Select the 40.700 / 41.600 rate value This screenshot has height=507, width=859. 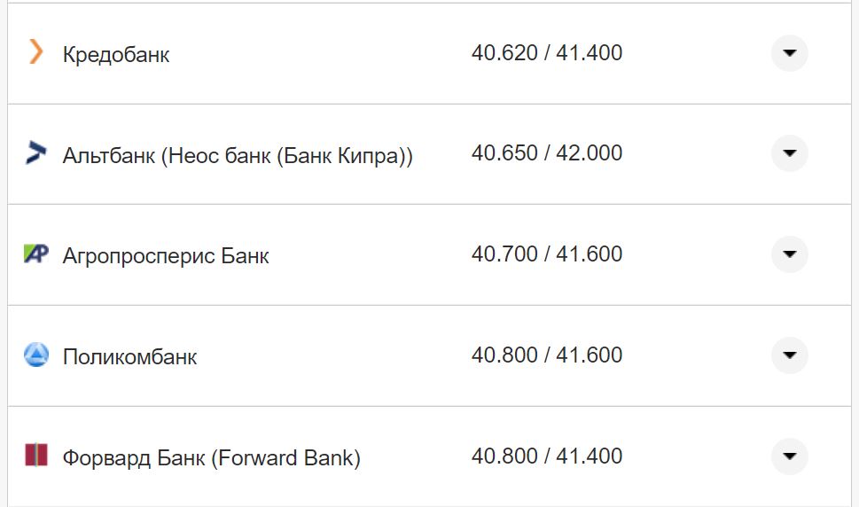point(546,254)
